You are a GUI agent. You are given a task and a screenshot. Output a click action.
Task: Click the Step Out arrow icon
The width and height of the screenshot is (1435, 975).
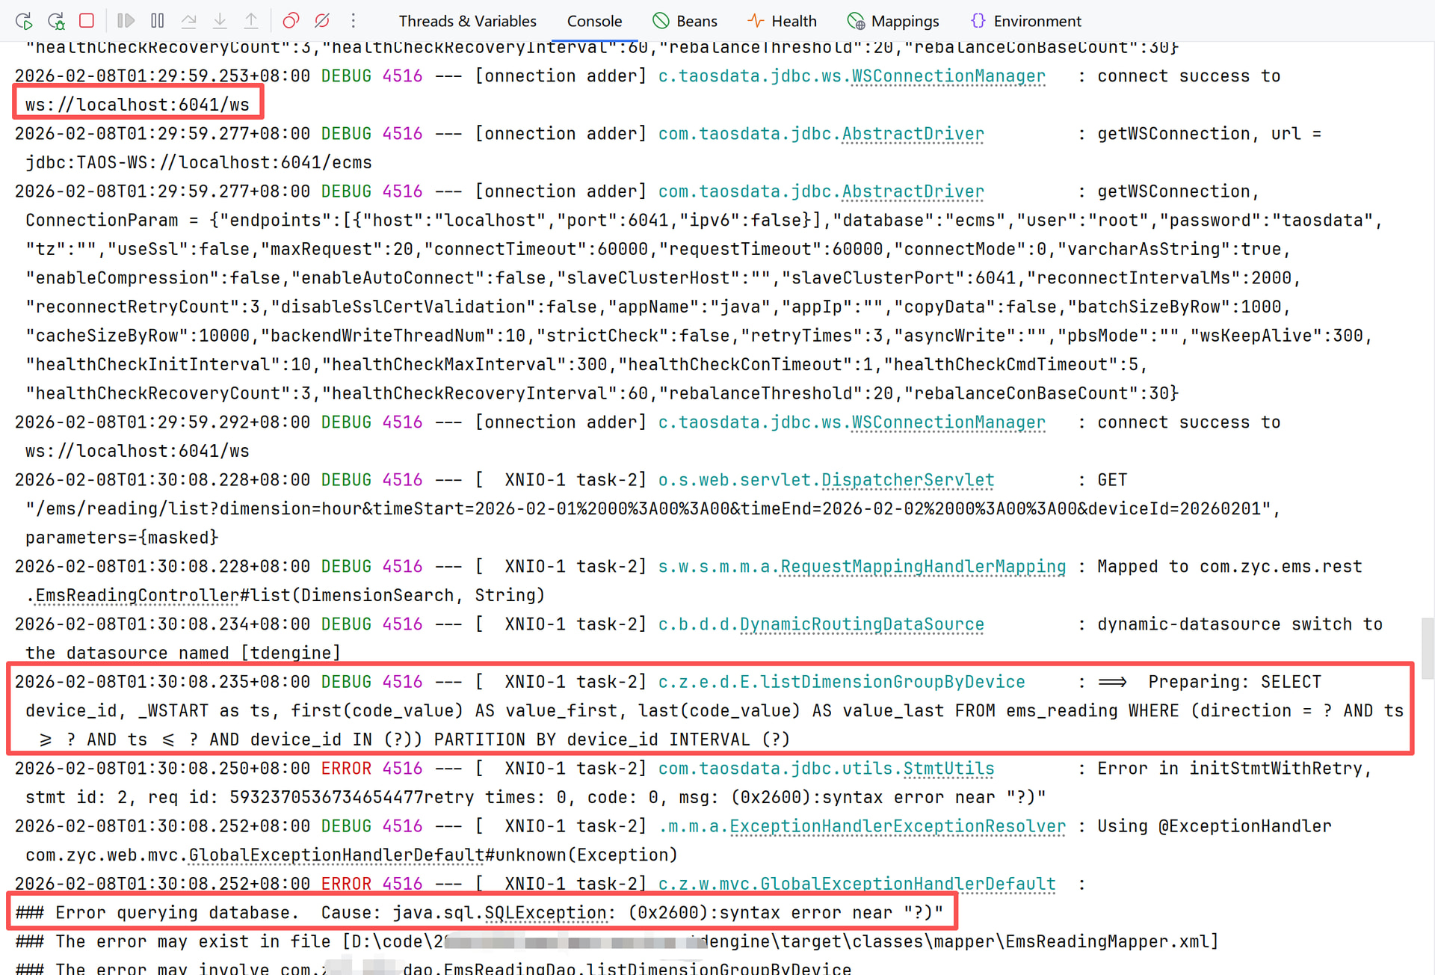point(251,21)
